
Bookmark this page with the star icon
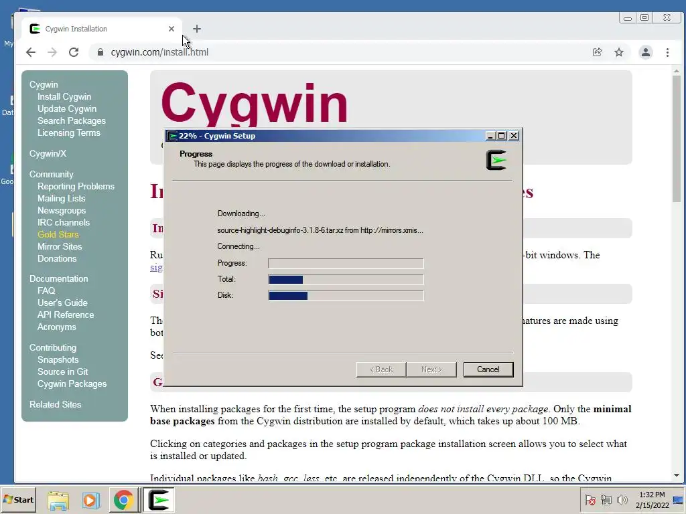tap(618, 52)
